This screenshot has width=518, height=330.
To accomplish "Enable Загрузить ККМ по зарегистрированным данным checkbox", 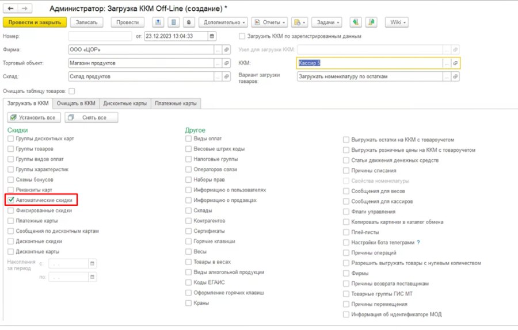I will (242, 36).
